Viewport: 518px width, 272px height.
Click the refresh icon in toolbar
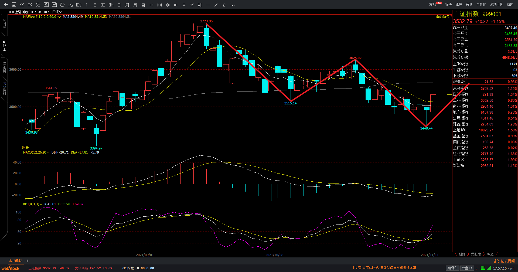click(x=62, y=5)
